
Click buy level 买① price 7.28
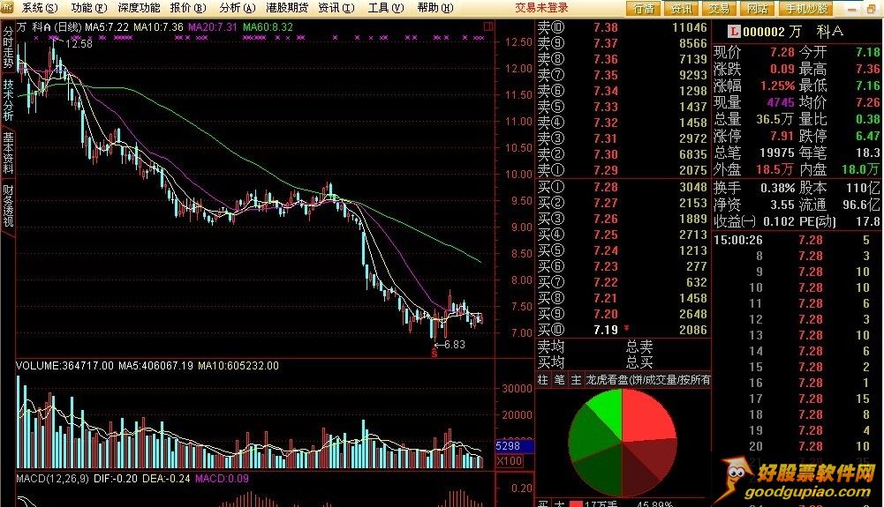tap(606, 187)
